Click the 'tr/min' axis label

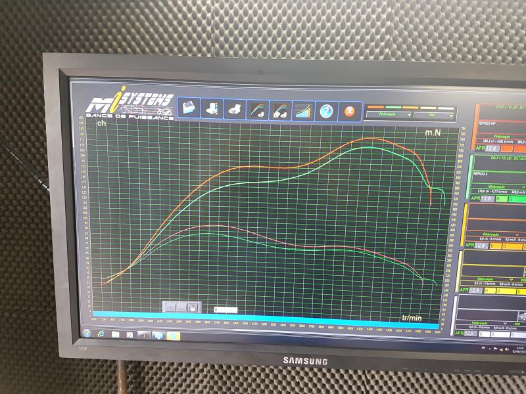pos(412,318)
